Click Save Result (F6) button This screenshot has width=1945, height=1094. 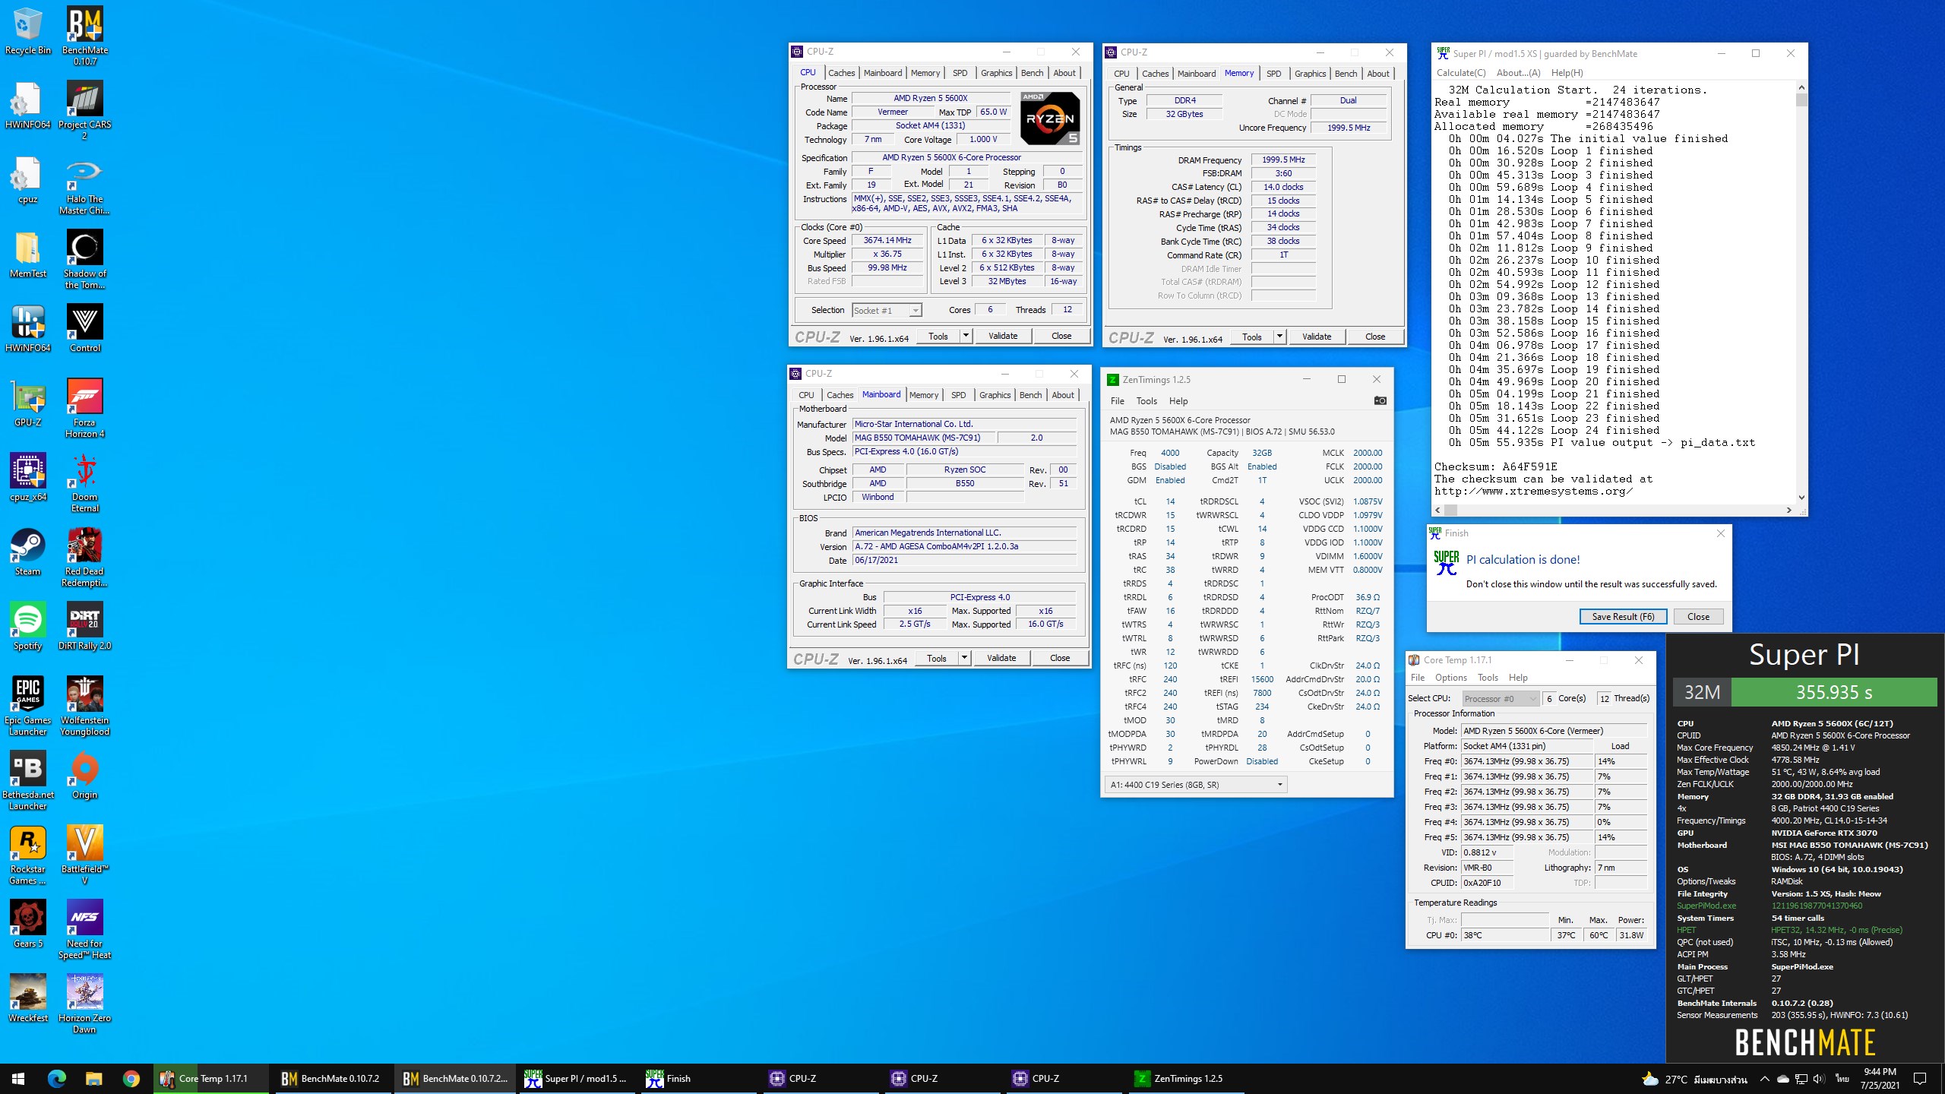[x=1623, y=617]
